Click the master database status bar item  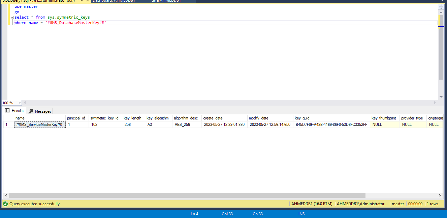pos(398,203)
